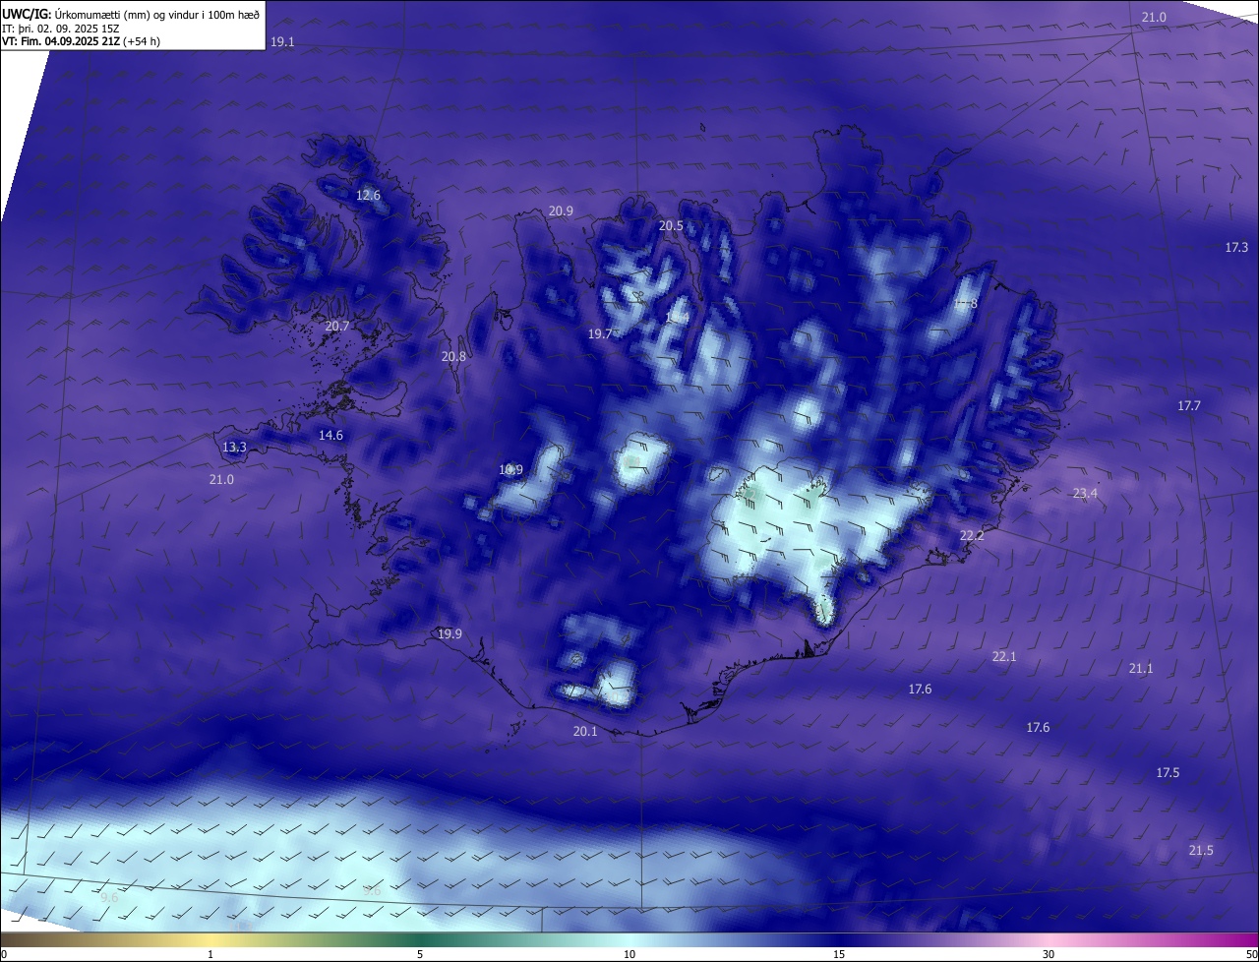Click the map value 20.7

pos(336,327)
